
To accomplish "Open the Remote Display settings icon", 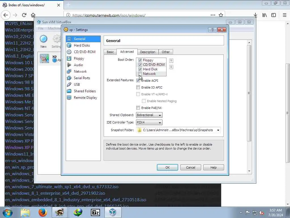I will tap(69, 98).
